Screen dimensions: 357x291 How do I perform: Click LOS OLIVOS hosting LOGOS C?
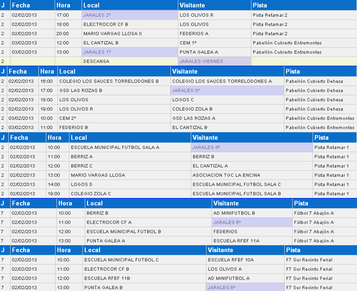114,100
